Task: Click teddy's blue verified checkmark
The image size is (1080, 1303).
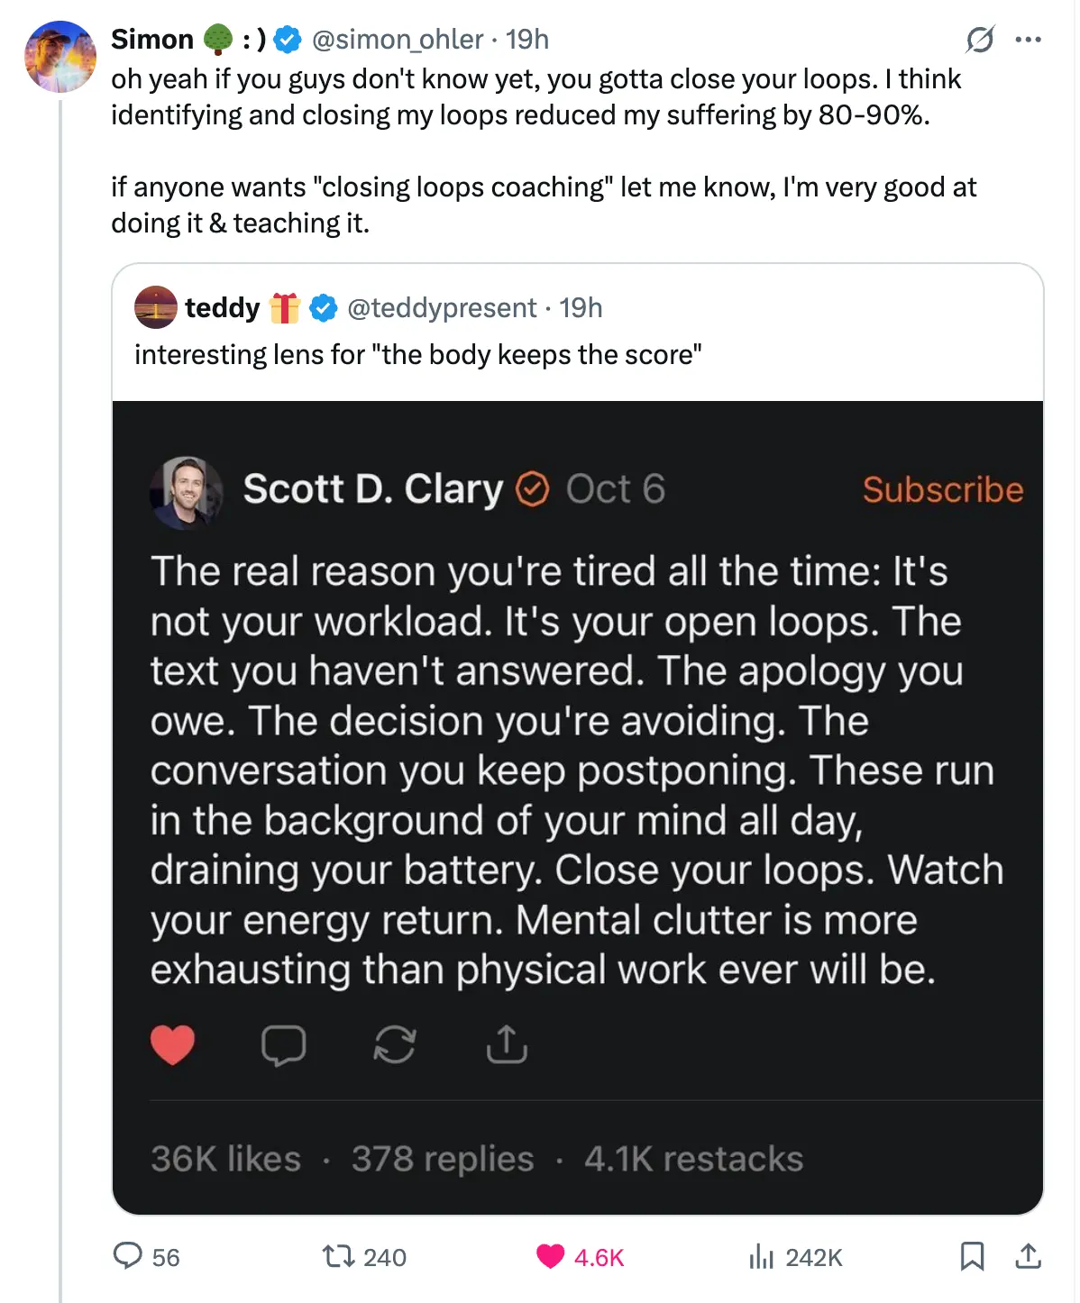Action: pos(323,308)
